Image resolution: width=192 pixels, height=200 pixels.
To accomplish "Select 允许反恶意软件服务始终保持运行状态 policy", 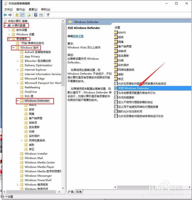I will click(139, 116).
